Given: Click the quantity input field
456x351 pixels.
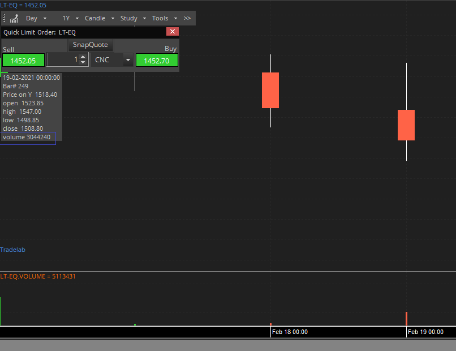Looking at the screenshot, I should click(x=63, y=59).
